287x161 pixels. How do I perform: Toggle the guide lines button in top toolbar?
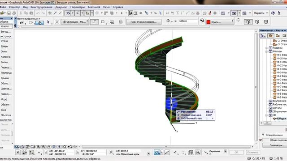point(68,13)
